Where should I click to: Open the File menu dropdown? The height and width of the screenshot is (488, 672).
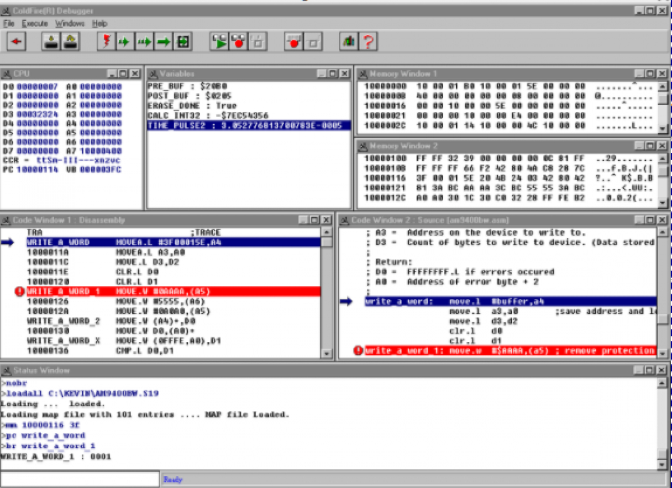pyautogui.click(x=8, y=24)
